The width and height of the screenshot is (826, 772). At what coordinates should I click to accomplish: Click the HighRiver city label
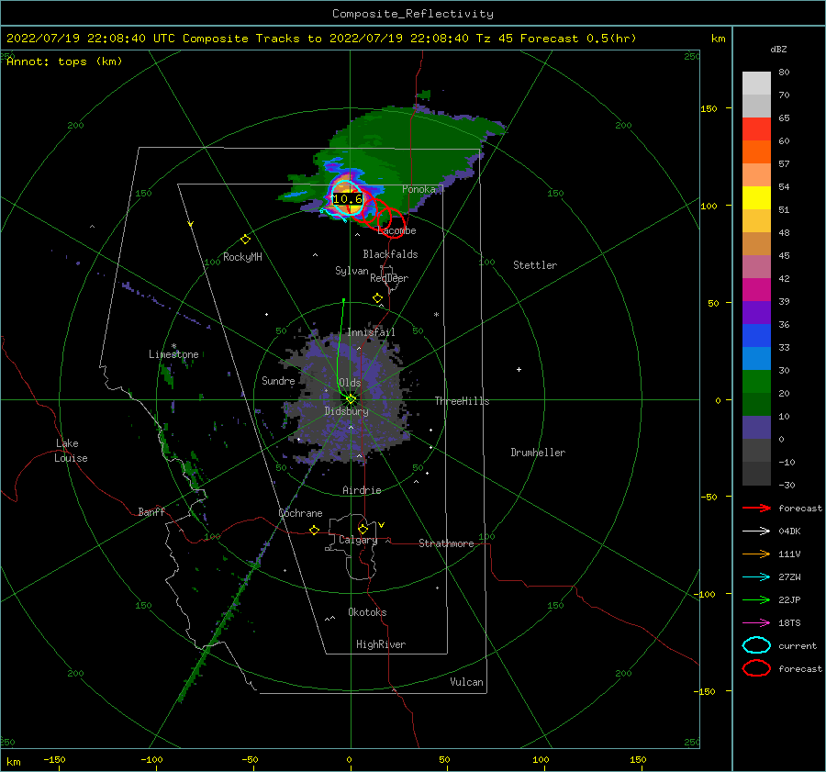(x=381, y=644)
